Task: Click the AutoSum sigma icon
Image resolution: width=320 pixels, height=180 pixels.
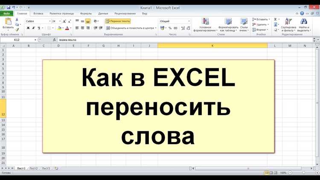Action: point(275,19)
